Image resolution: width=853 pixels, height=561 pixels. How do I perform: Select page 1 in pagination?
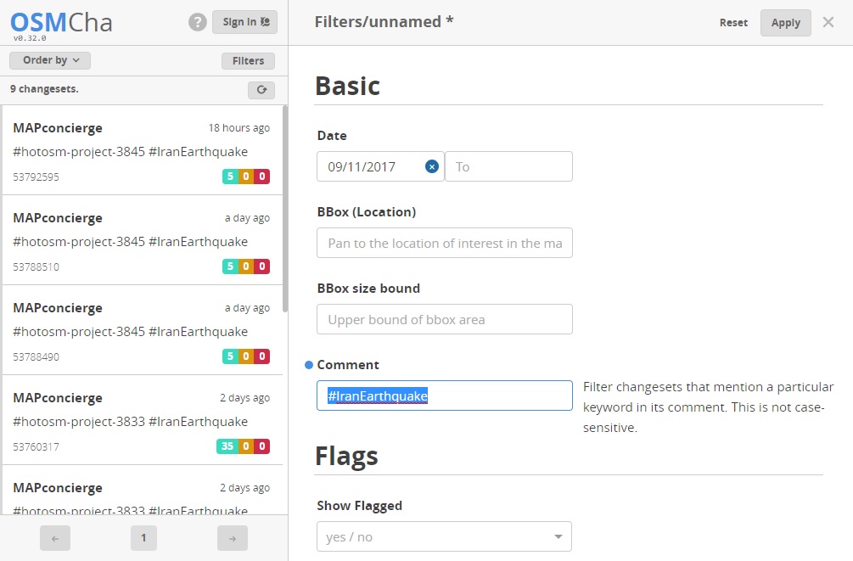143,538
